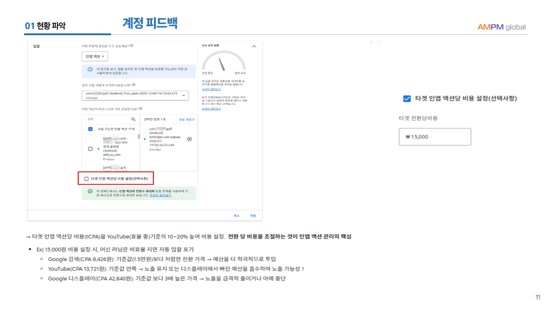This screenshot has height=309, width=552.
Task: Click the drag handle dots icon
Action: point(379,42)
